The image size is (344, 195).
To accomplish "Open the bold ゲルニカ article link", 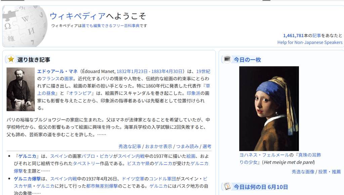I will click(27, 156).
